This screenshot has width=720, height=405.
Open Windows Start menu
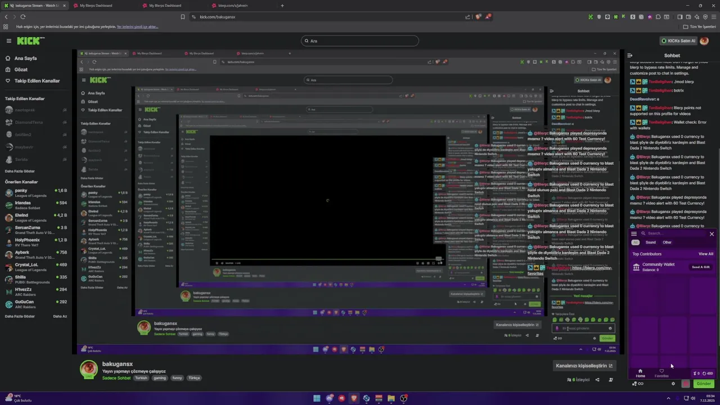coord(317,398)
